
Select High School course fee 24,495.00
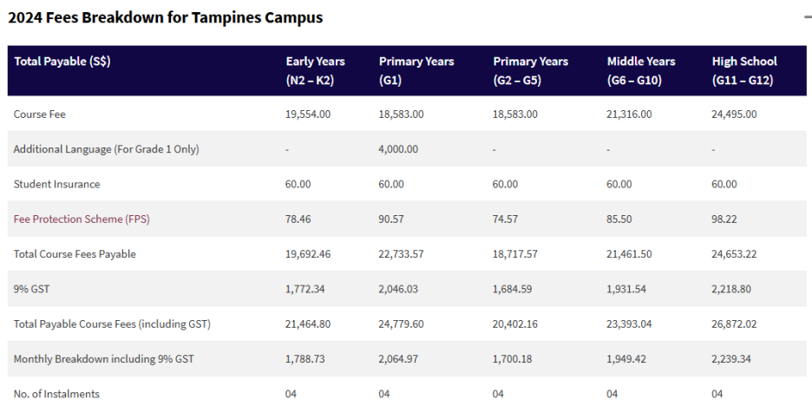pos(734,115)
